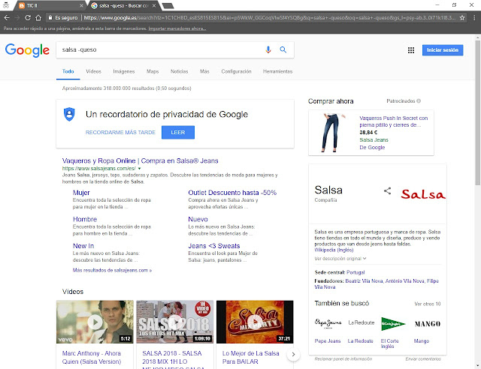
Task: Switch to Vídeos results tab
Action: pyautogui.click(x=93, y=71)
